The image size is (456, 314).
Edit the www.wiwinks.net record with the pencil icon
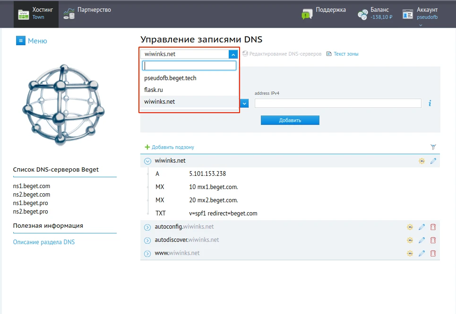422,253
